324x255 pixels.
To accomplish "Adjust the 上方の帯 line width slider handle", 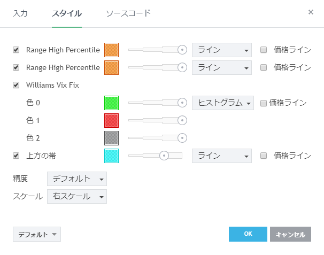I will pyautogui.click(x=164, y=156).
